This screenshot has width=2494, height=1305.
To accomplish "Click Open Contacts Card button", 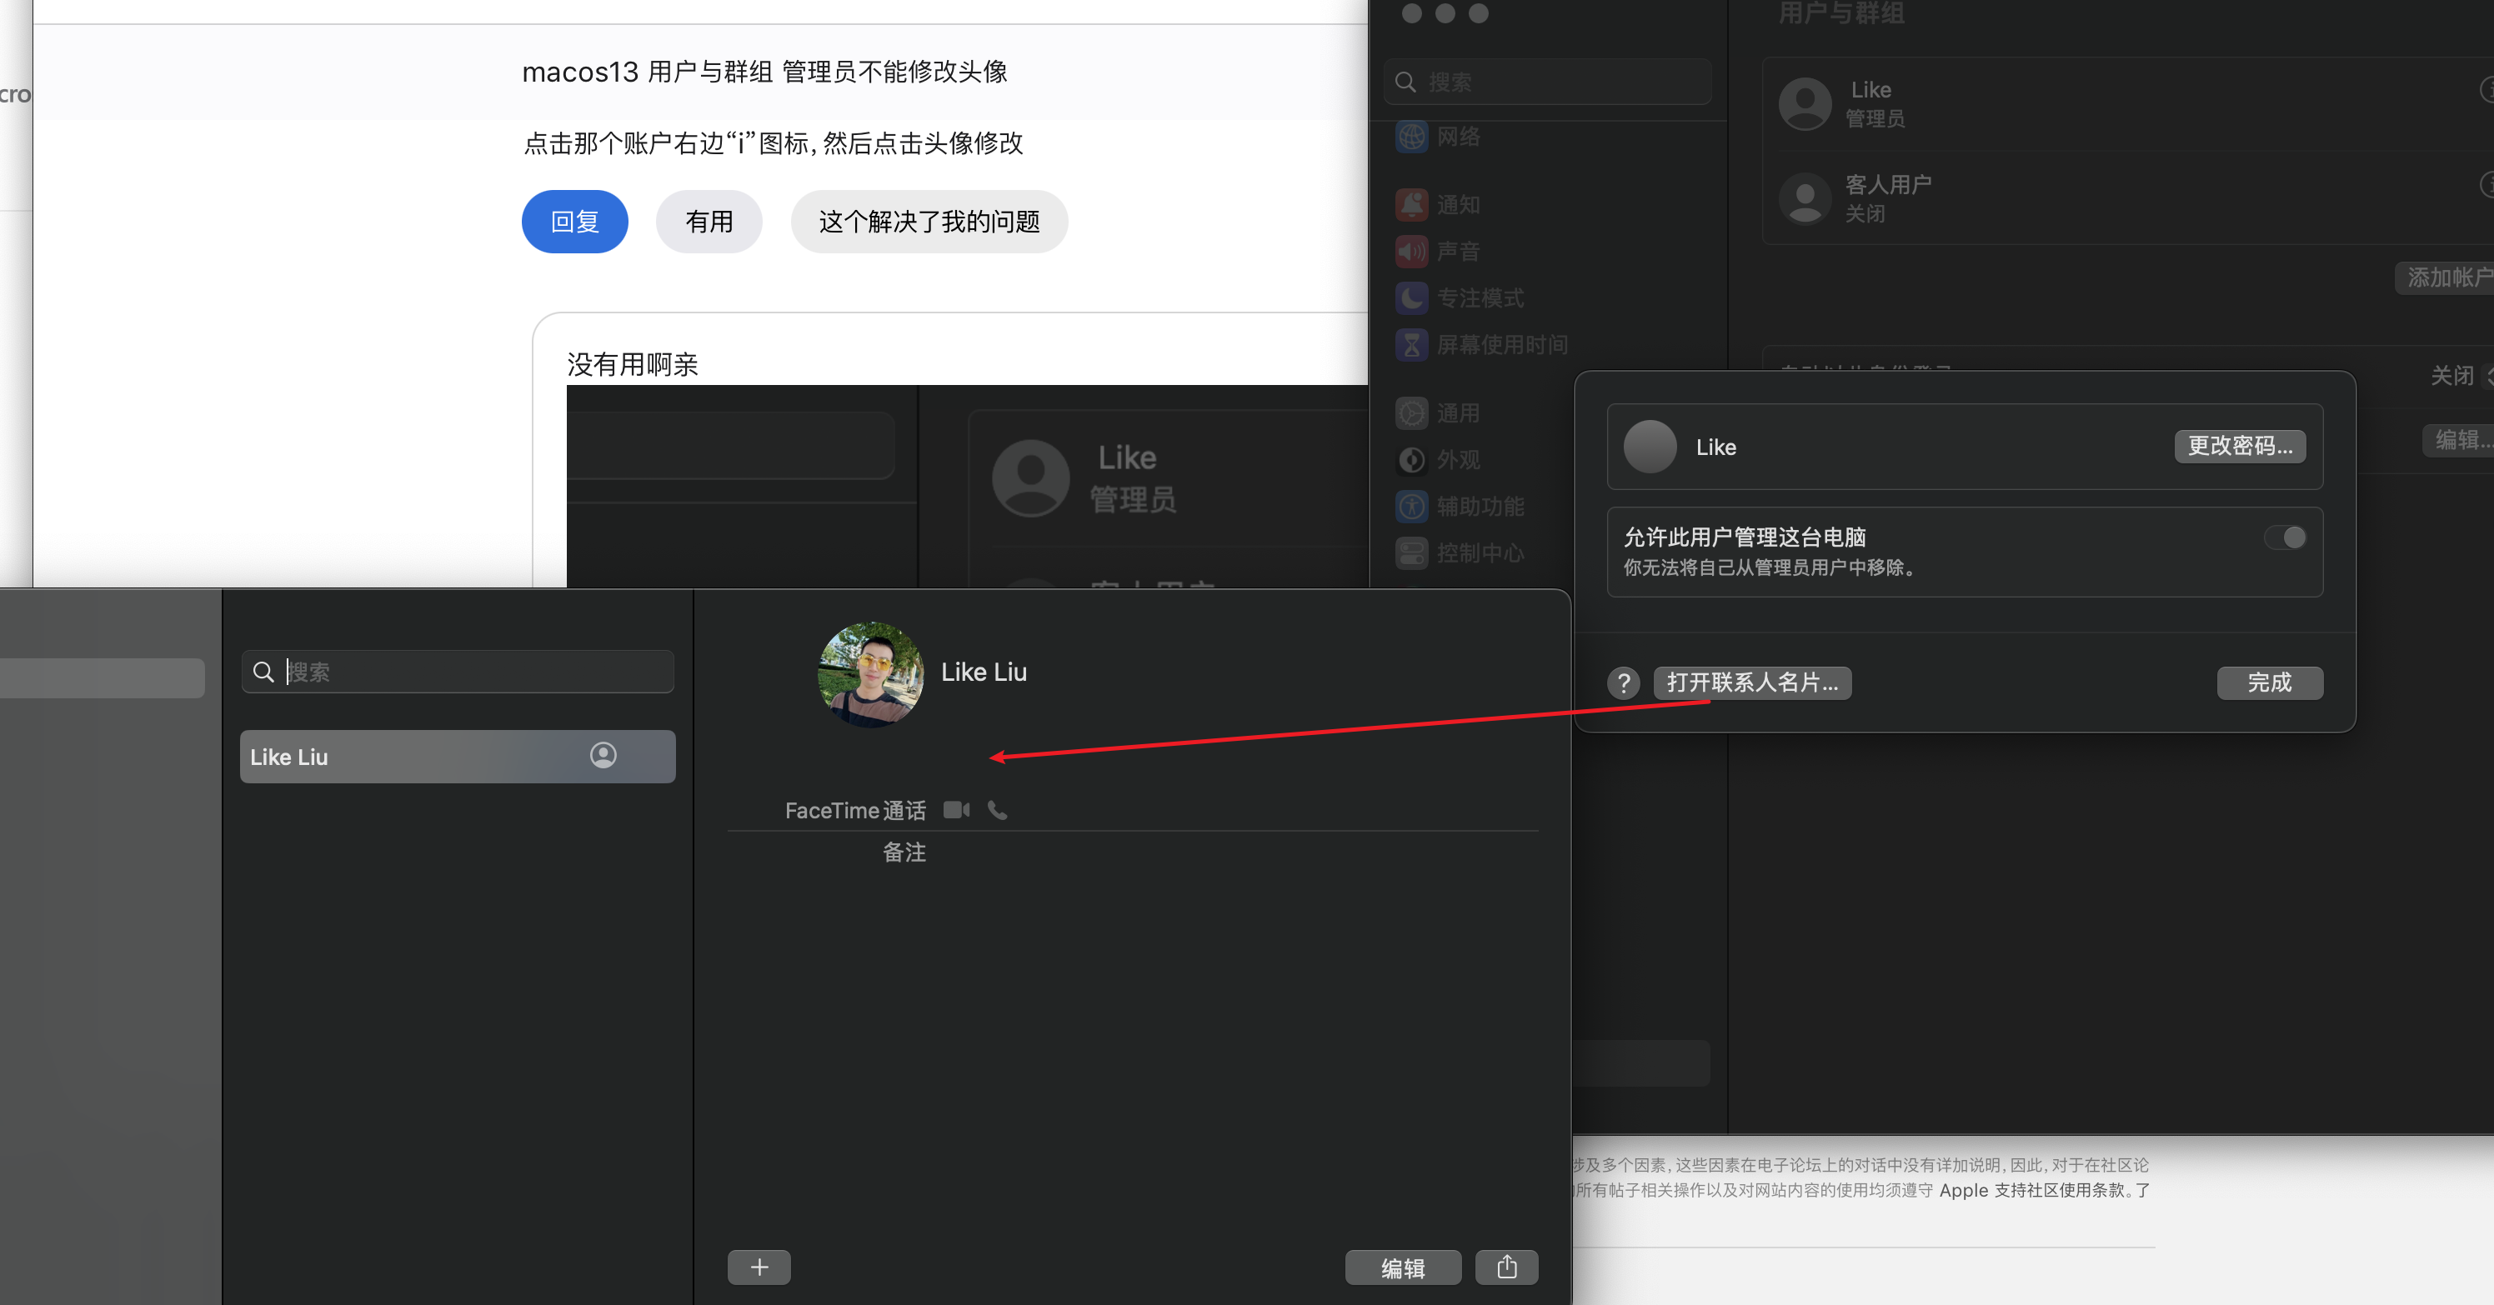I will click(x=1751, y=683).
